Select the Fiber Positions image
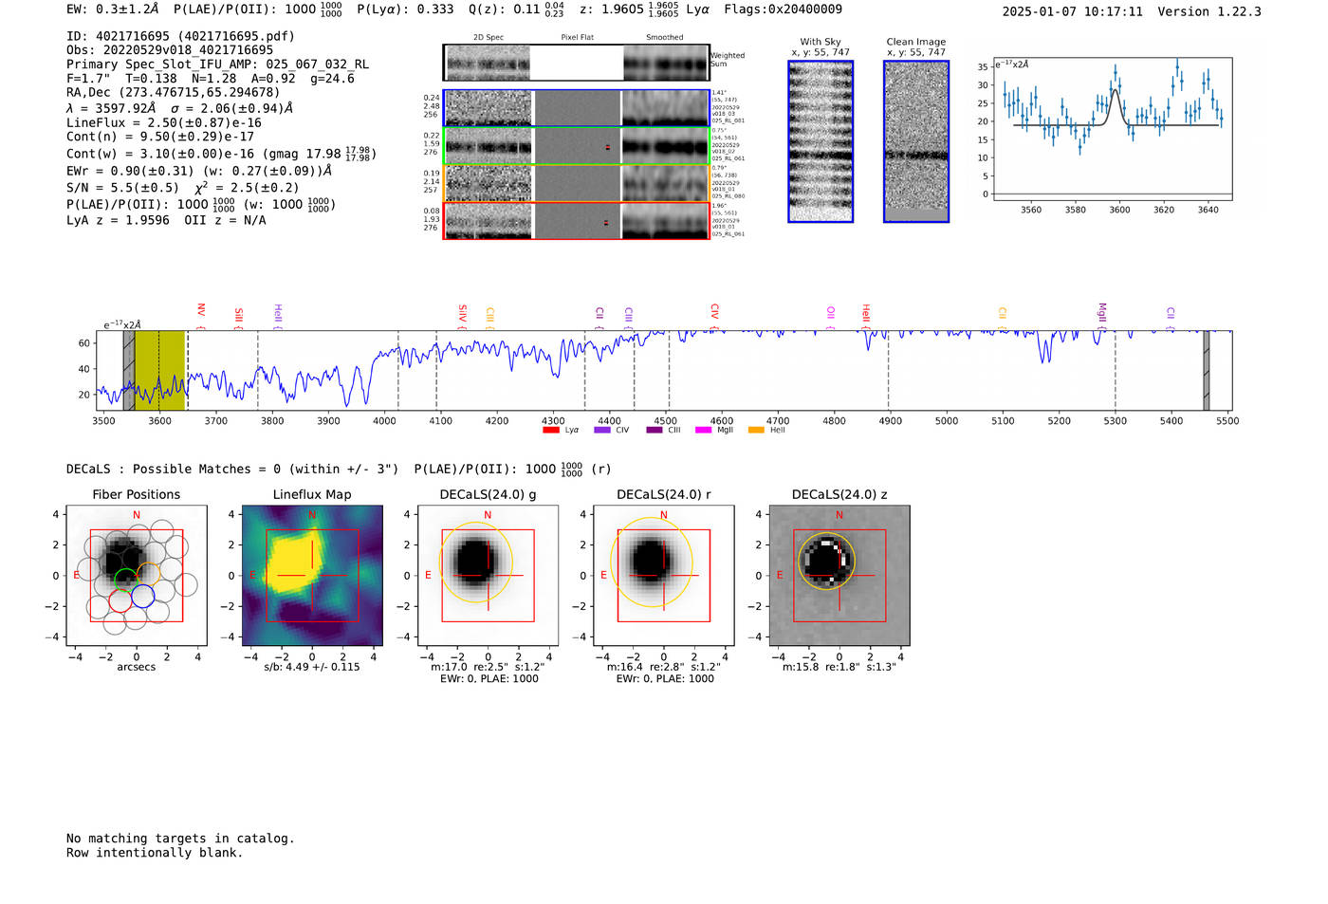The image size is (1328, 904). [x=137, y=576]
